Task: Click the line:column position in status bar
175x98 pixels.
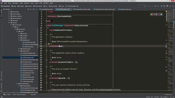Action: coord(148,97)
